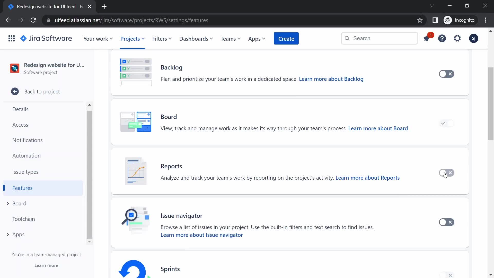Click the Board feature icon
The width and height of the screenshot is (494, 278).
pos(136,122)
